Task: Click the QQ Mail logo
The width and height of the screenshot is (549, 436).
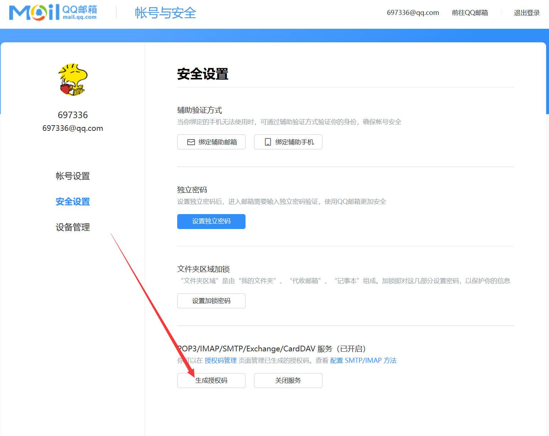Action: coord(53,12)
